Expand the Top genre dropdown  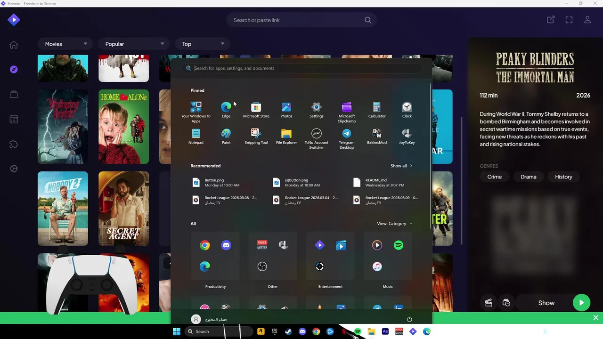pos(203,44)
